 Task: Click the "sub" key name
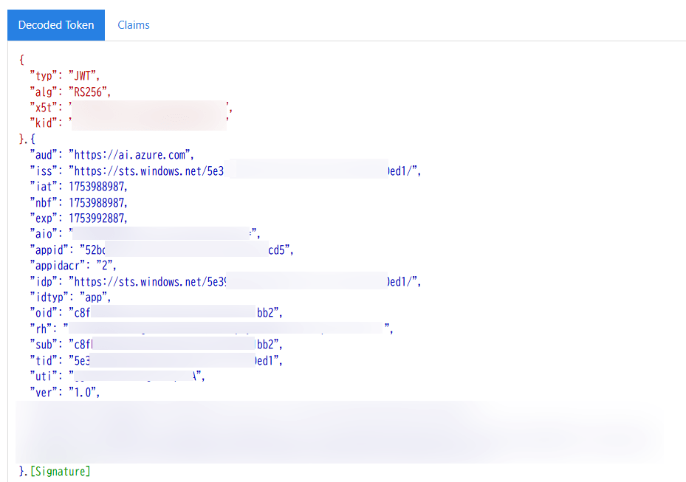coord(43,345)
